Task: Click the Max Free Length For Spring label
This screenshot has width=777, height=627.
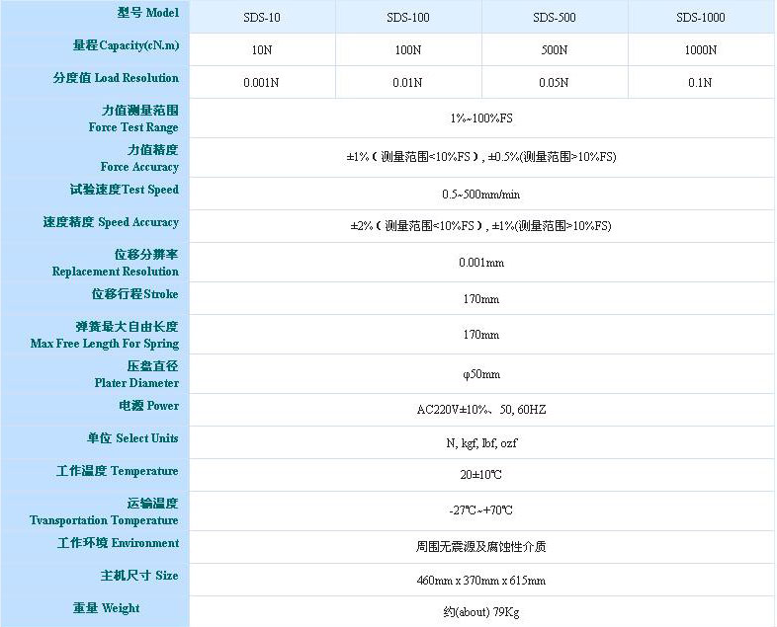Action: coord(105,336)
